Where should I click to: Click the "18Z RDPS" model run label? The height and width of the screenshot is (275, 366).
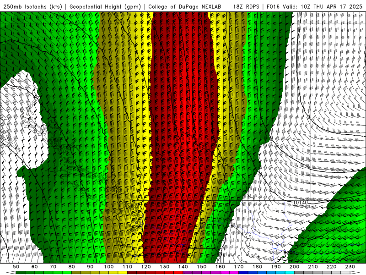(x=246, y=6)
